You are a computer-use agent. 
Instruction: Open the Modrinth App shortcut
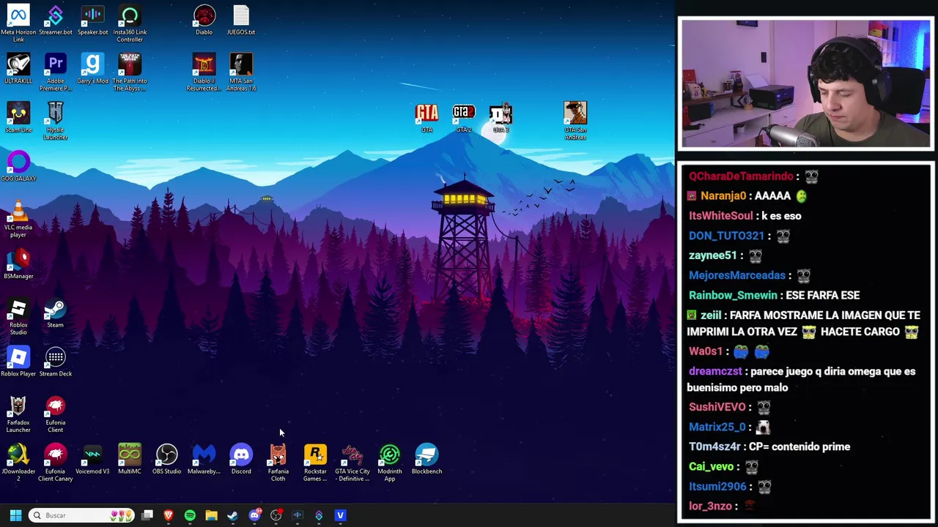(390, 462)
